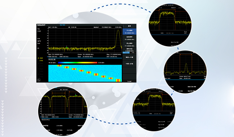Screen dimensions: 234x137
Task: Select the center frequency softkey highlighted blue
Action: (129, 31)
